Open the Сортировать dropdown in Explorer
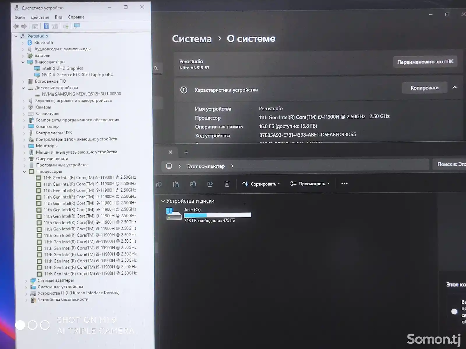This screenshot has width=466, height=349. (x=261, y=184)
